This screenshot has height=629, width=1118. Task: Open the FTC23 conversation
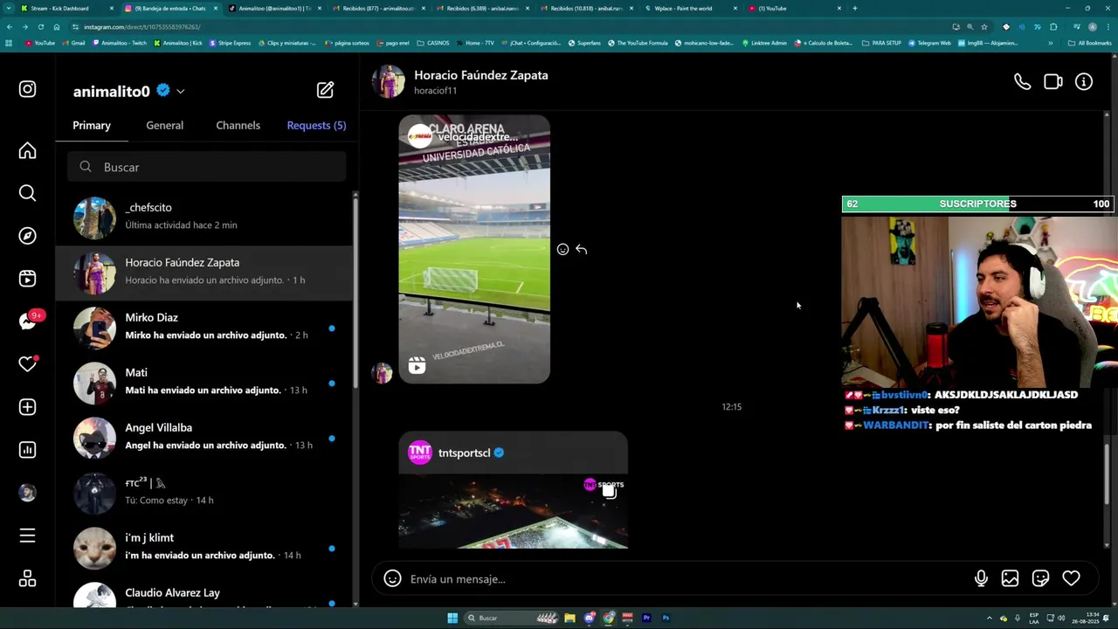point(204,493)
